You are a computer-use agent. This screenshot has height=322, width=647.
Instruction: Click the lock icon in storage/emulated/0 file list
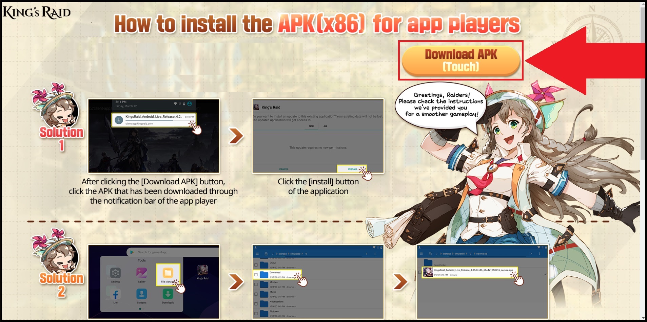point(266,254)
